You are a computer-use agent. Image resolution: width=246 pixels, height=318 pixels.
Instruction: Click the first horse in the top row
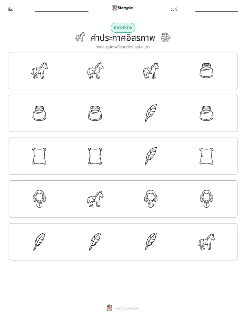click(39, 71)
